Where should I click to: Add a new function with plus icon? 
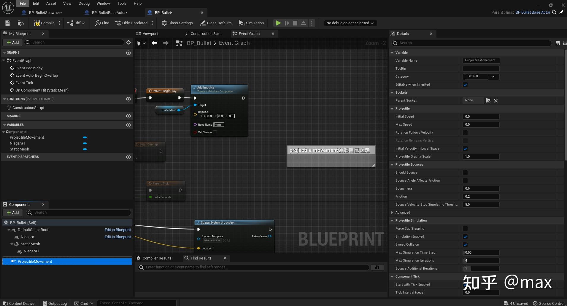(128, 99)
